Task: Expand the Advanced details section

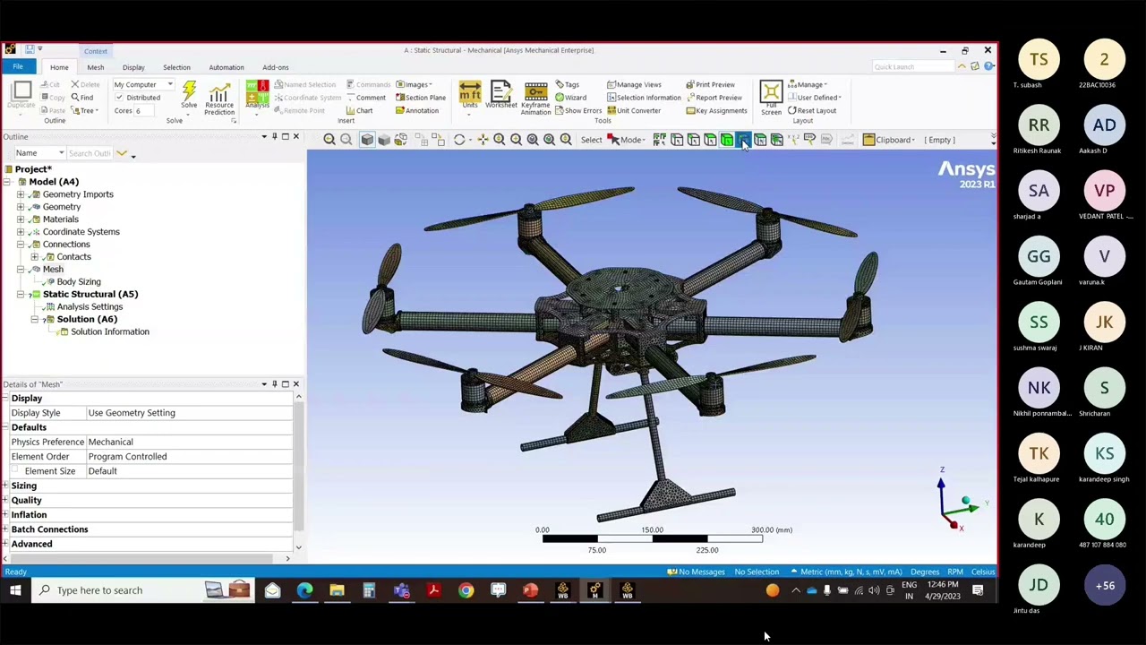Action: pos(6,544)
